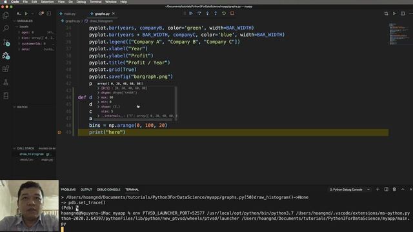The height and width of the screenshot is (232, 413).
Task: Open the Search view in the activity bar
Action: coord(6,28)
